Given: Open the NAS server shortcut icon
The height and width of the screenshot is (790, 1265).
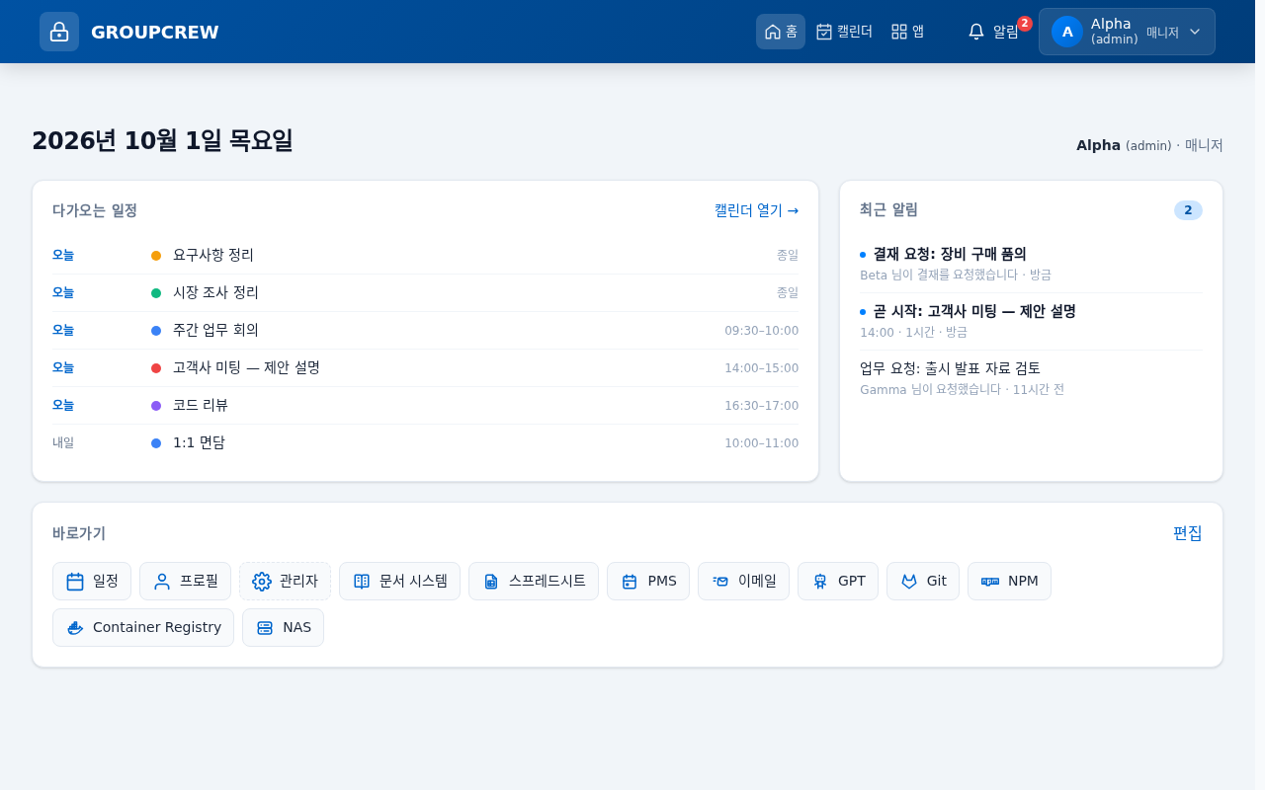Looking at the screenshot, I should 265,628.
